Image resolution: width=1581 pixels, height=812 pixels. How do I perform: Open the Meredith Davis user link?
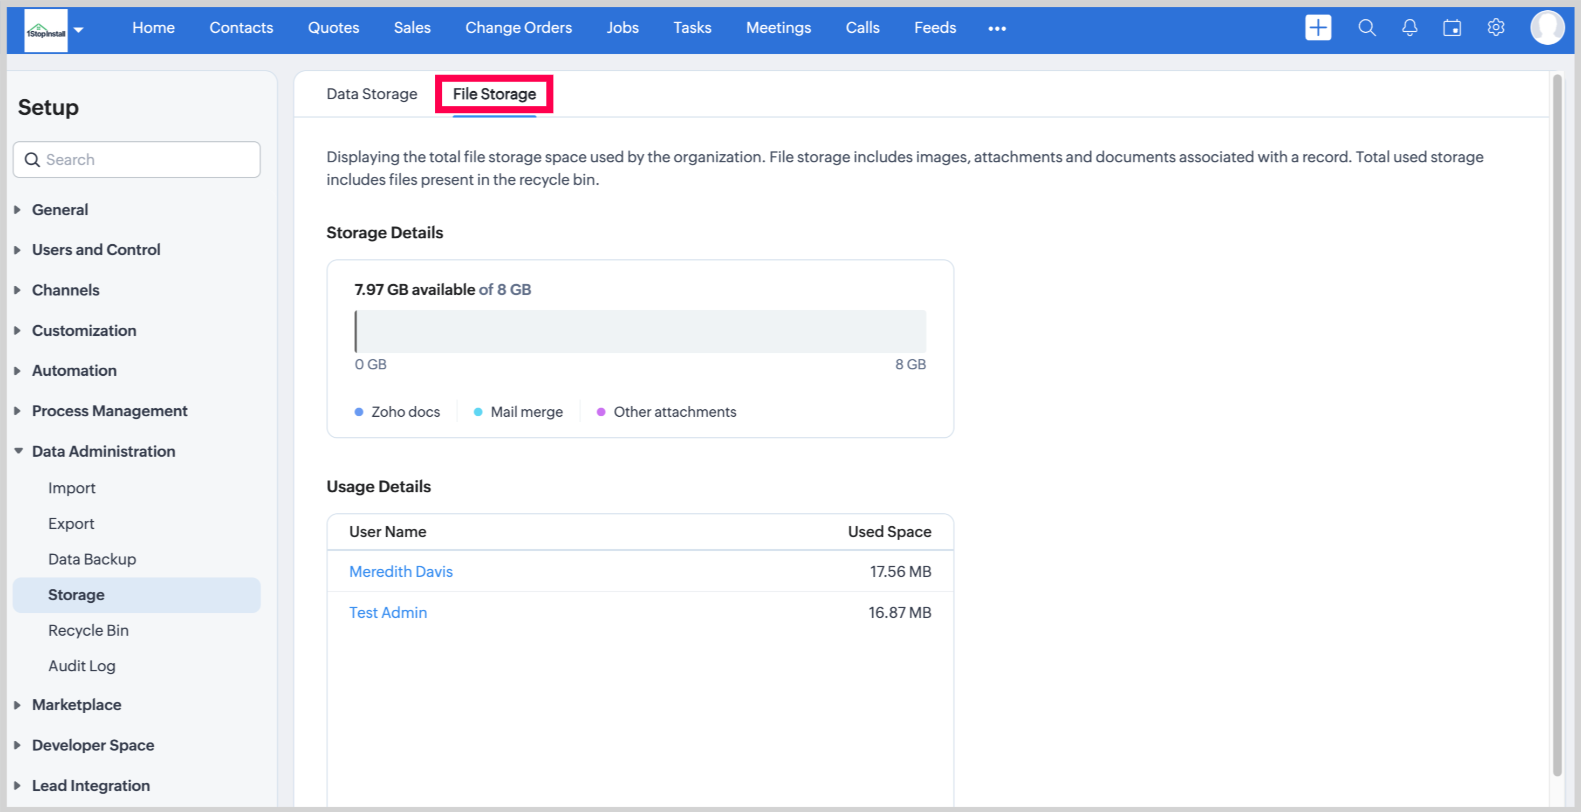400,572
